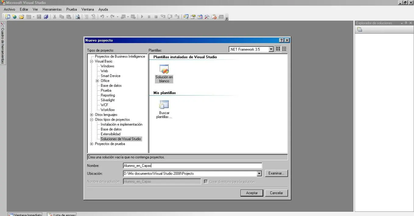Select 'Proyectos de Business Intelligence' tree item
The image size is (414, 216).
point(120,56)
